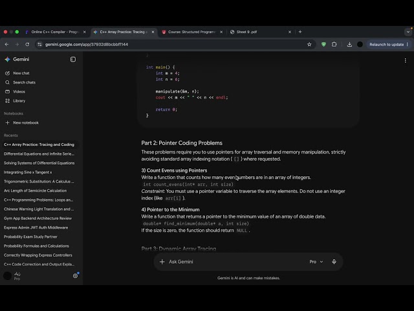414x311 pixels.
Task: Close the Course: Structured Programming tab
Action: [x=221, y=32]
